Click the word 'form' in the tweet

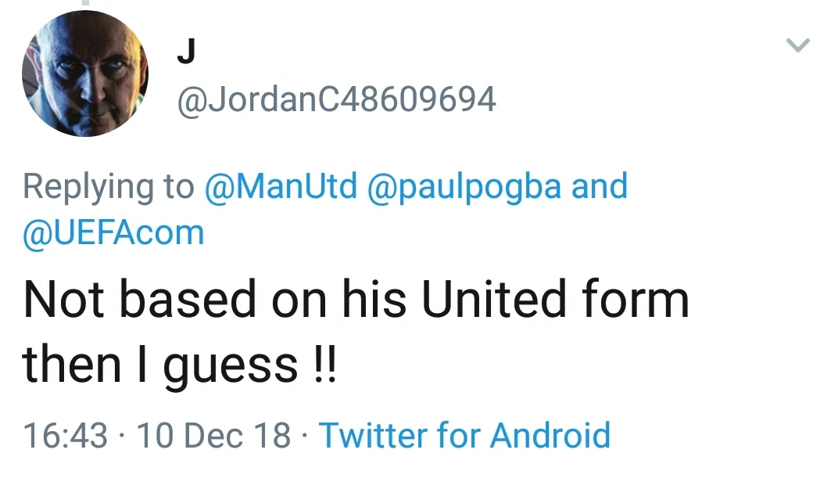pyautogui.click(x=634, y=300)
